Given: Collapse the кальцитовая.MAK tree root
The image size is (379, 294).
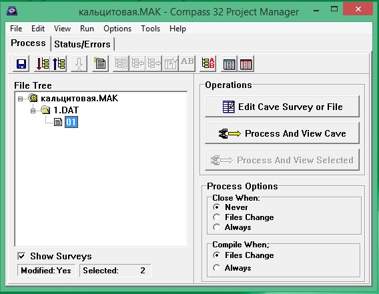Looking at the screenshot, I should click(21, 99).
